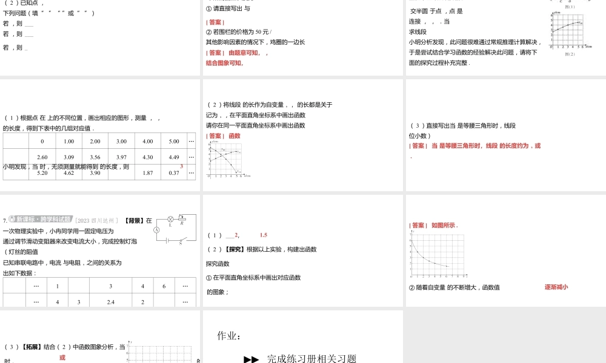Click the lamp symbol L in the circuit diagram
Viewport: 606px width, 363px height.
(170, 219)
